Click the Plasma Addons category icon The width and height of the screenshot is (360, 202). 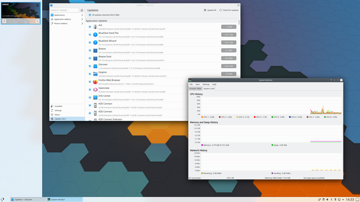point(52,23)
